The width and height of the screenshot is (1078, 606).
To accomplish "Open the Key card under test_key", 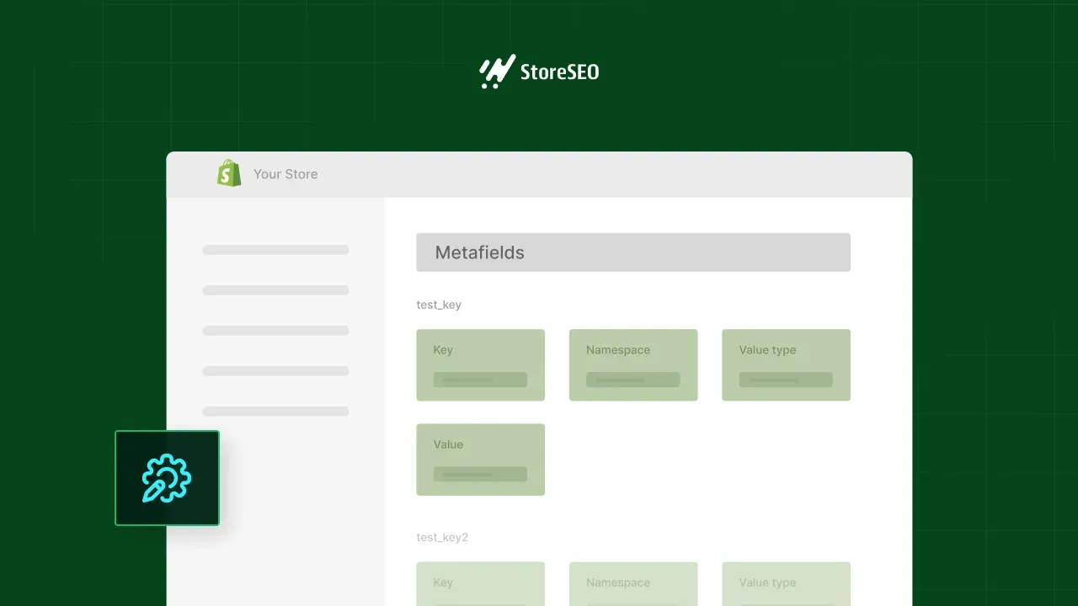I will point(480,365).
